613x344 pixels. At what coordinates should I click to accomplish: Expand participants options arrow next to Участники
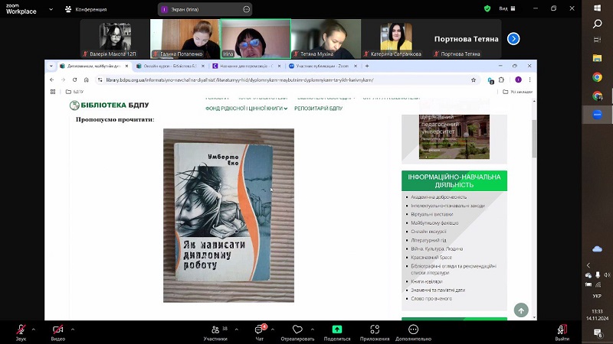(237, 329)
